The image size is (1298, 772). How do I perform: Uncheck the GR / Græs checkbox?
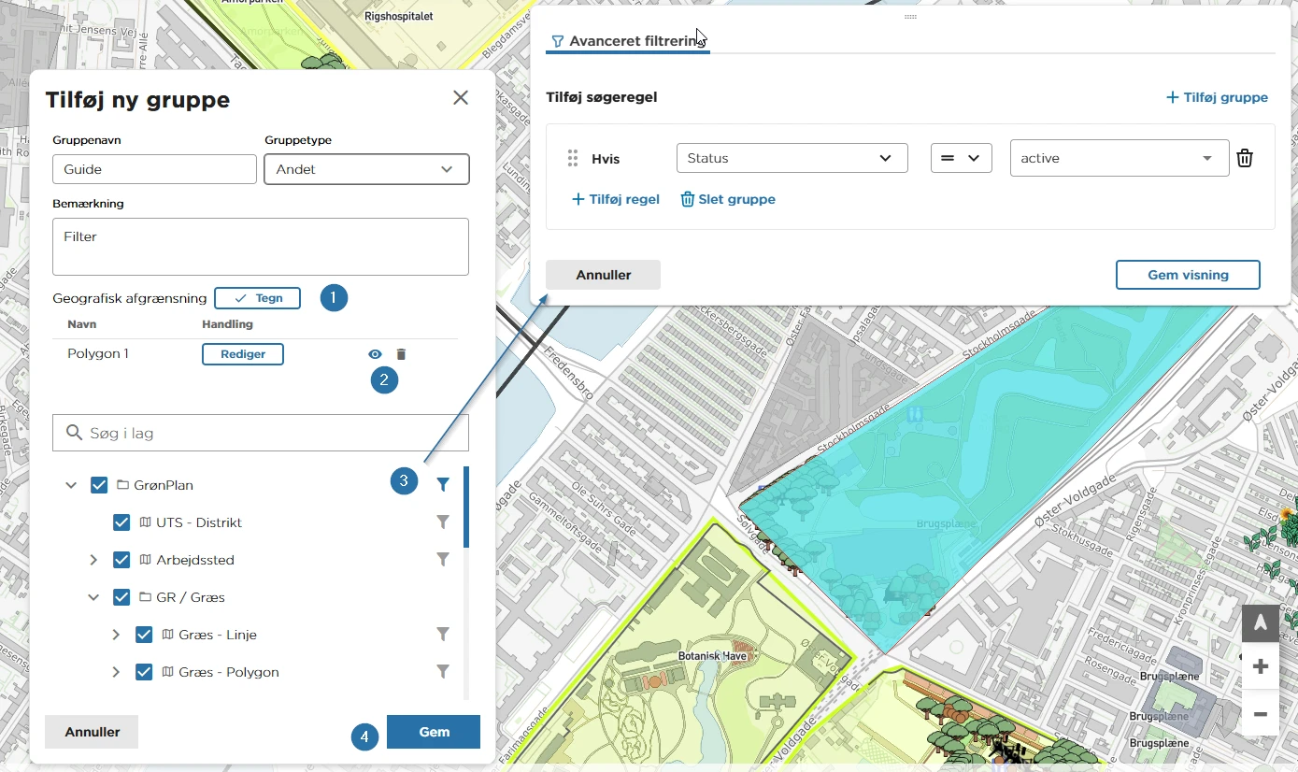point(121,597)
